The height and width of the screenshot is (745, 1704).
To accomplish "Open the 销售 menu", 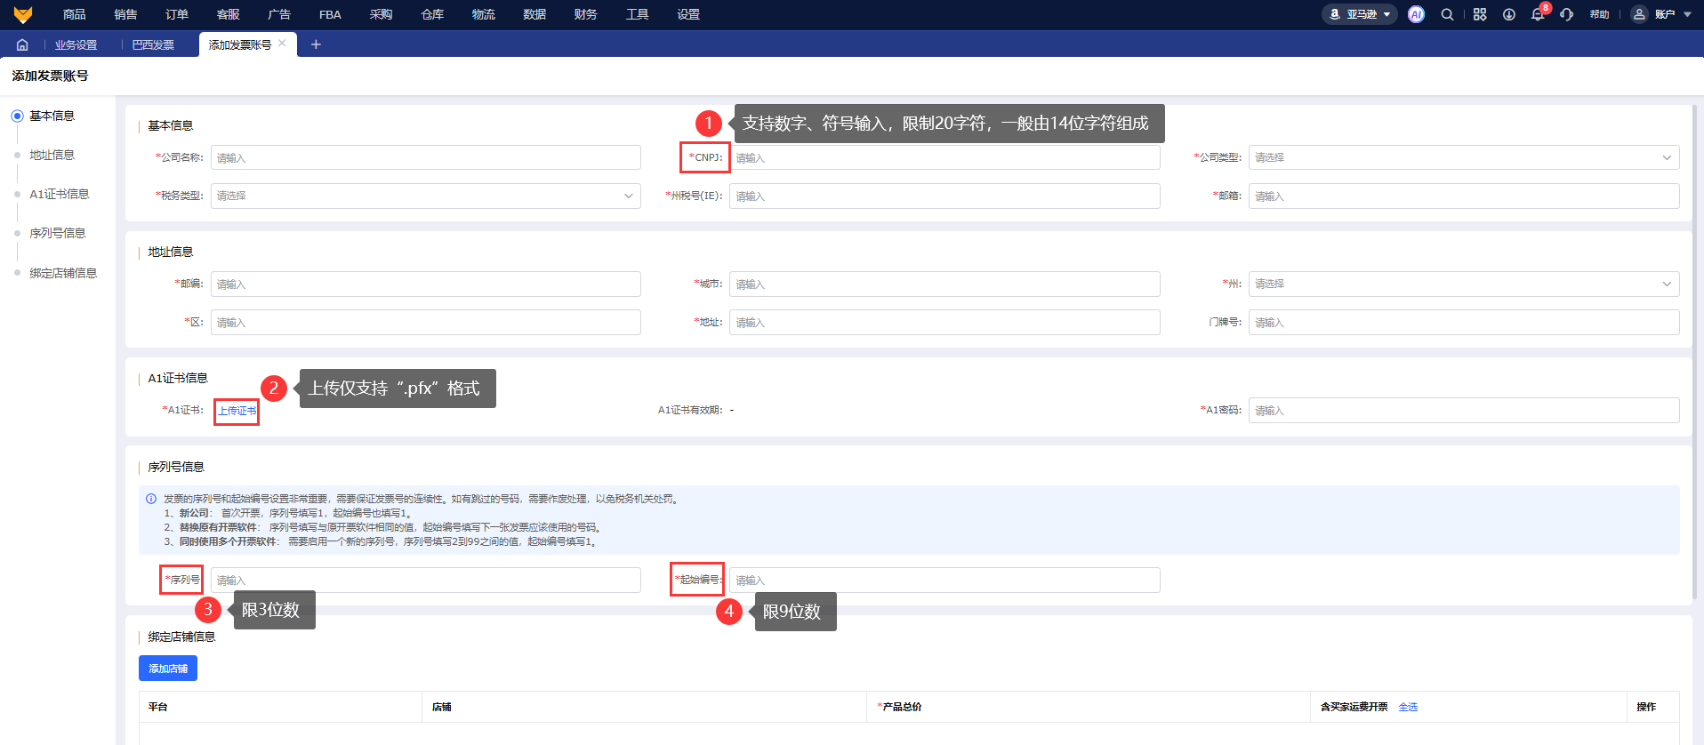I will click(x=125, y=14).
